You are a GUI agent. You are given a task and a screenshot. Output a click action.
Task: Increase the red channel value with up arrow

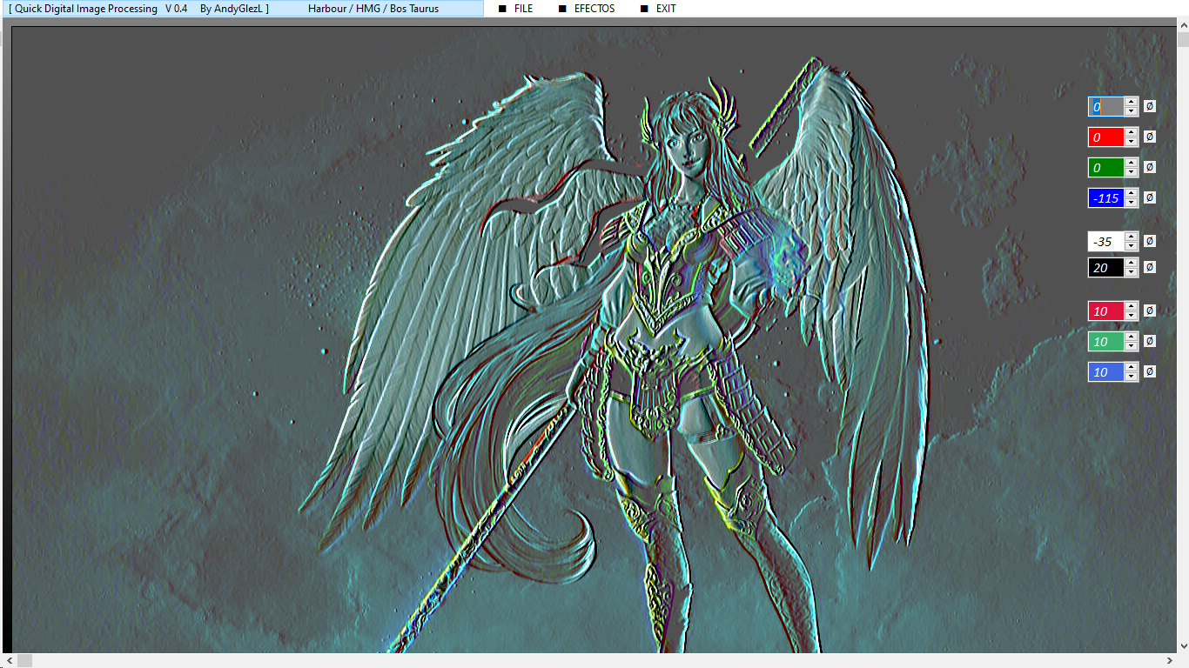coord(1131,132)
